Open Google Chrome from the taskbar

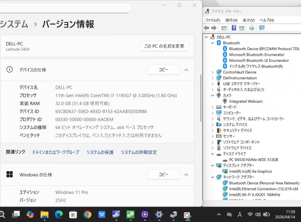pyautogui.click(x=88, y=214)
